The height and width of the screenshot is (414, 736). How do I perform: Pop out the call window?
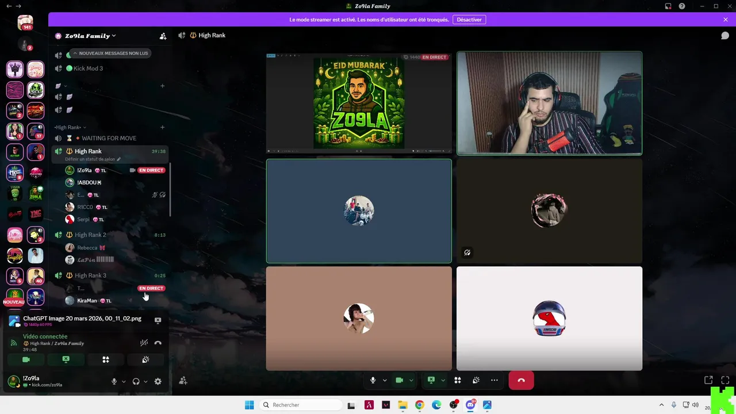click(708, 380)
